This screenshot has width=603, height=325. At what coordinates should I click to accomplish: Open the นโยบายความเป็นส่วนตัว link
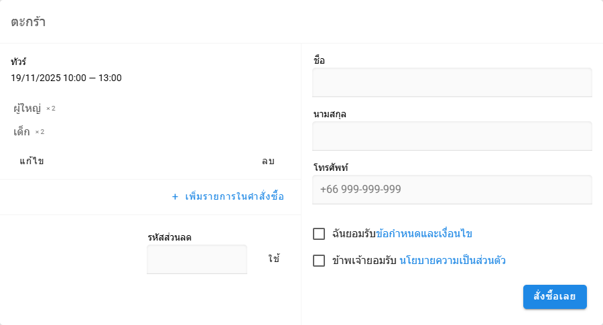(x=452, y=261)
